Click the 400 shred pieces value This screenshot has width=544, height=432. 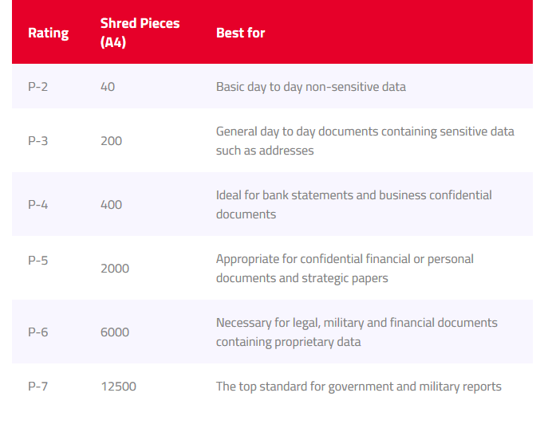click(x=111, y=205)
